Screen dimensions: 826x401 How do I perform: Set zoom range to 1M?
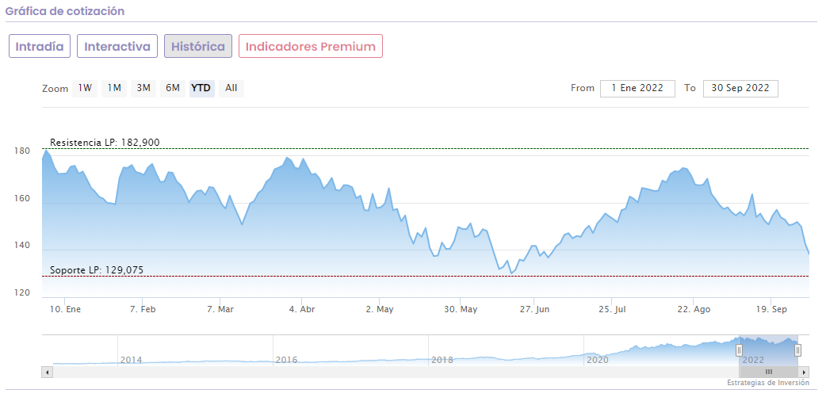[114, 88]
